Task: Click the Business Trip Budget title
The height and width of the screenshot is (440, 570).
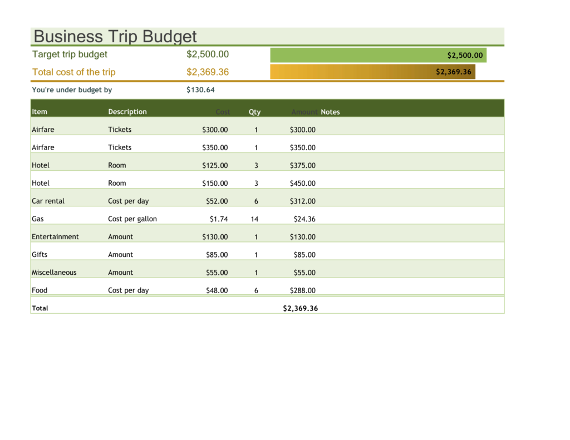Action: (x=114, y=36)
